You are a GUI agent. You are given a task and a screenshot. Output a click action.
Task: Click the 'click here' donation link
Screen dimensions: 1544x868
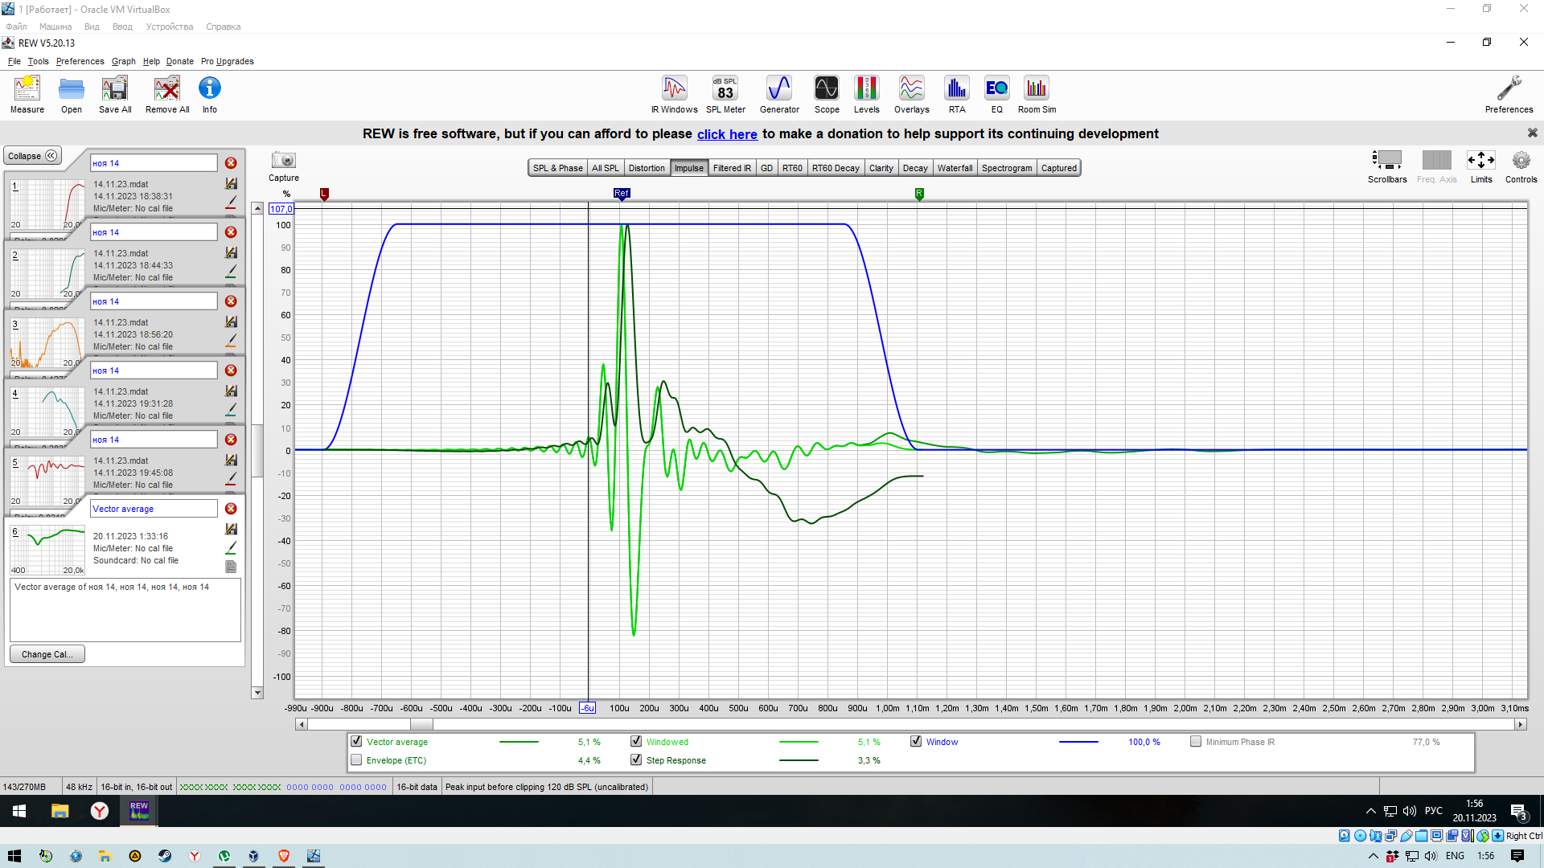(x=727, y=134)
